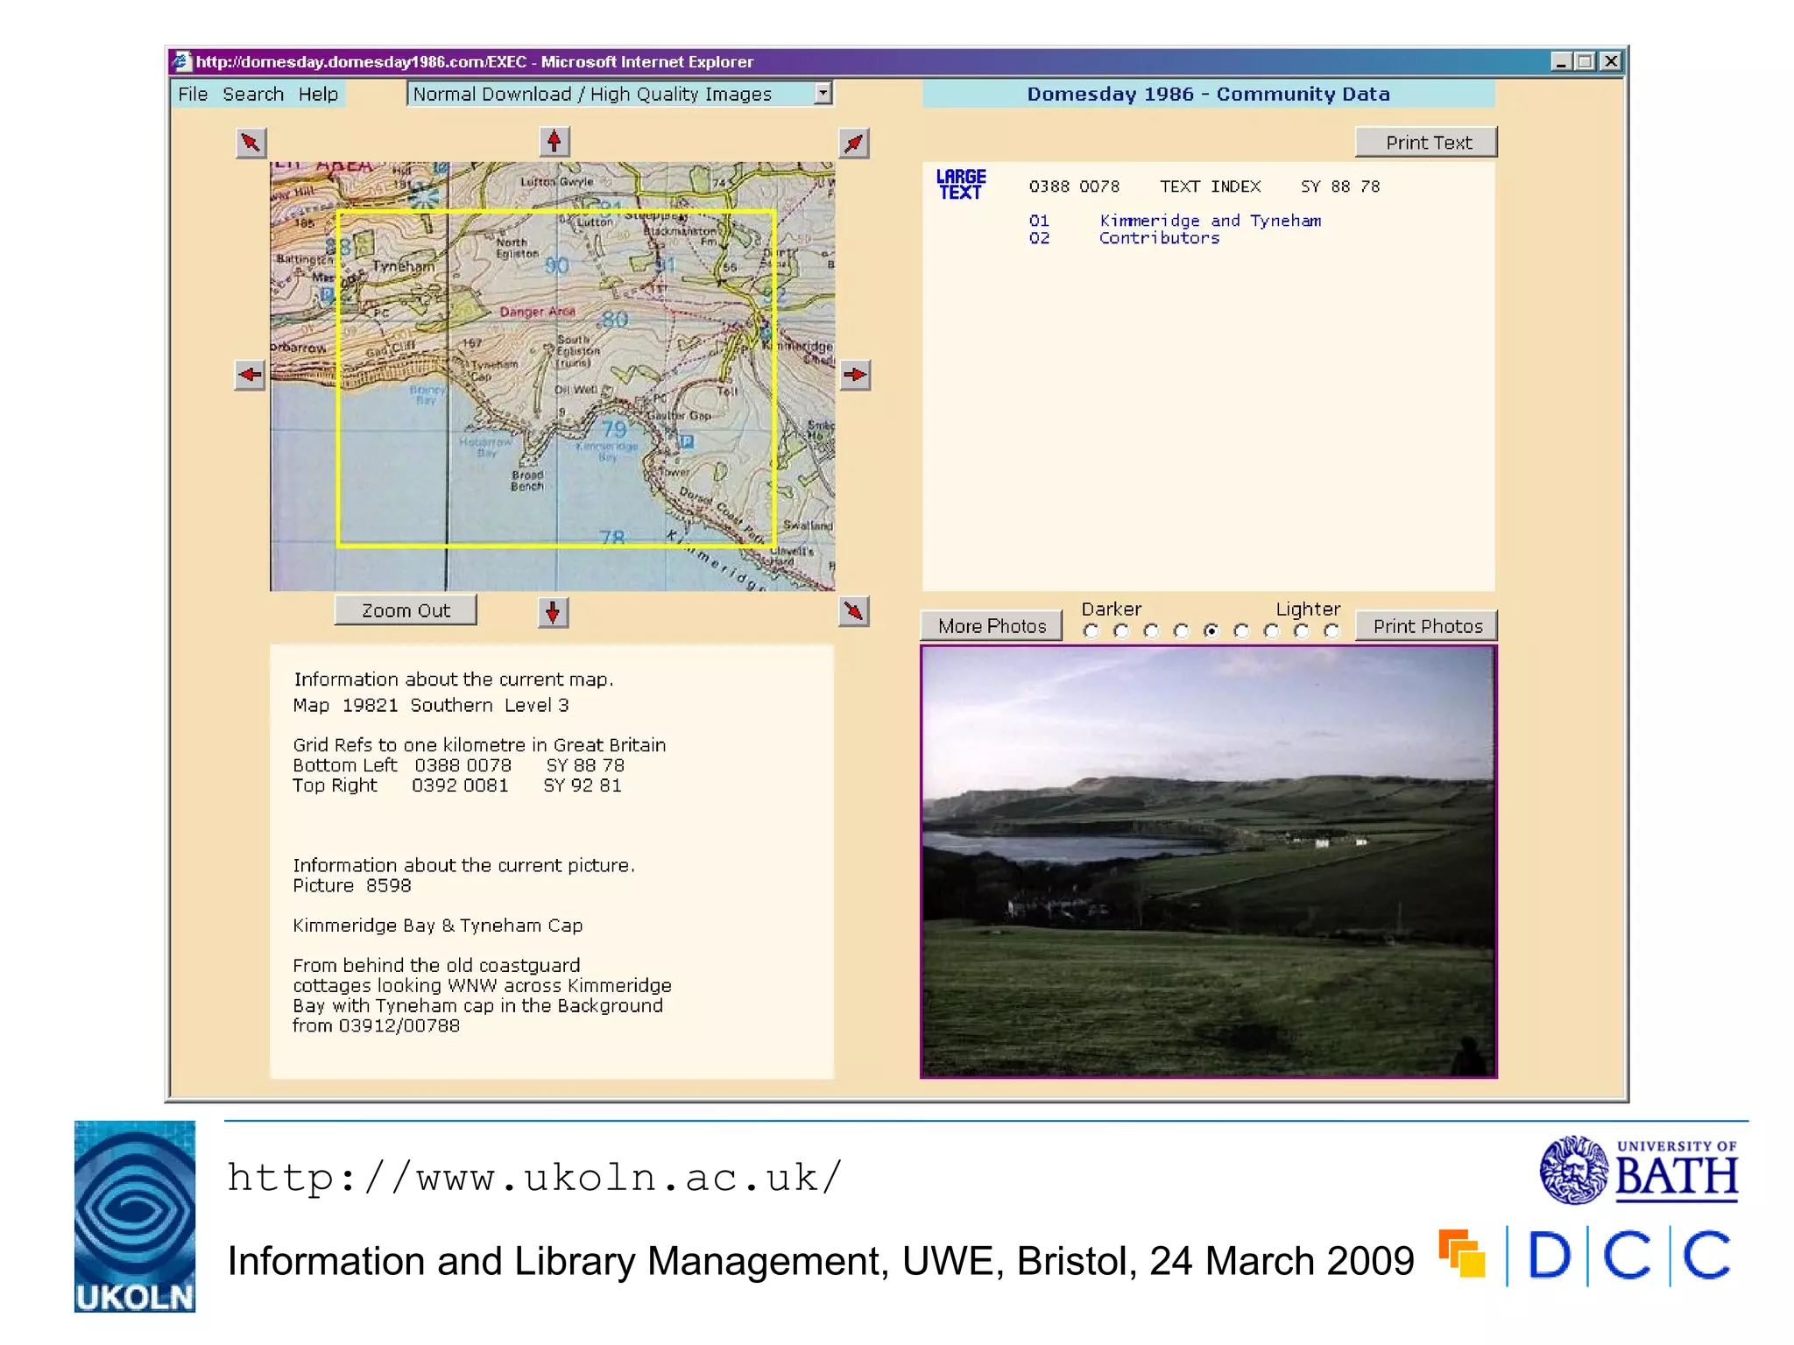Pan map north-east with diagonal arrow
Image resolution: width=1794 pixels, height=1345 pixels.
pyautogui.click(x=854, y=143)
